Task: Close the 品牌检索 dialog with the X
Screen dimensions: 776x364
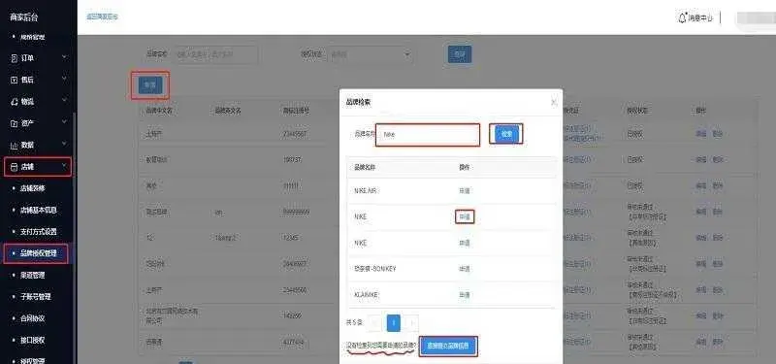Action: (554, 103)
